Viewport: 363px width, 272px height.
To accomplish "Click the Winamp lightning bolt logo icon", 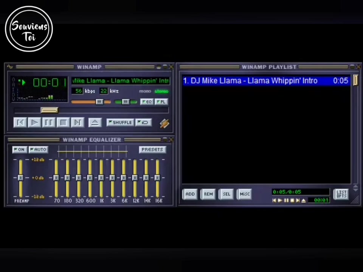I will 164,123.
